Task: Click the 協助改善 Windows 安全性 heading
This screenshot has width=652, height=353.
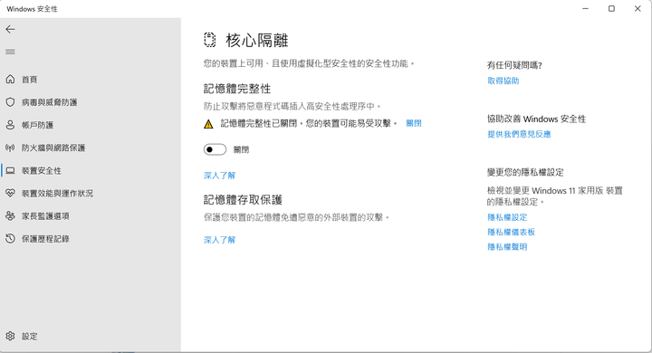Action: tap(536, 119)
